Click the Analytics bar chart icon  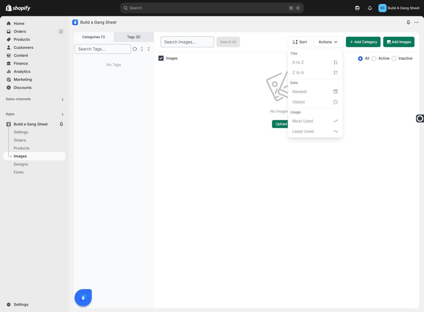(x=9, y=71)
